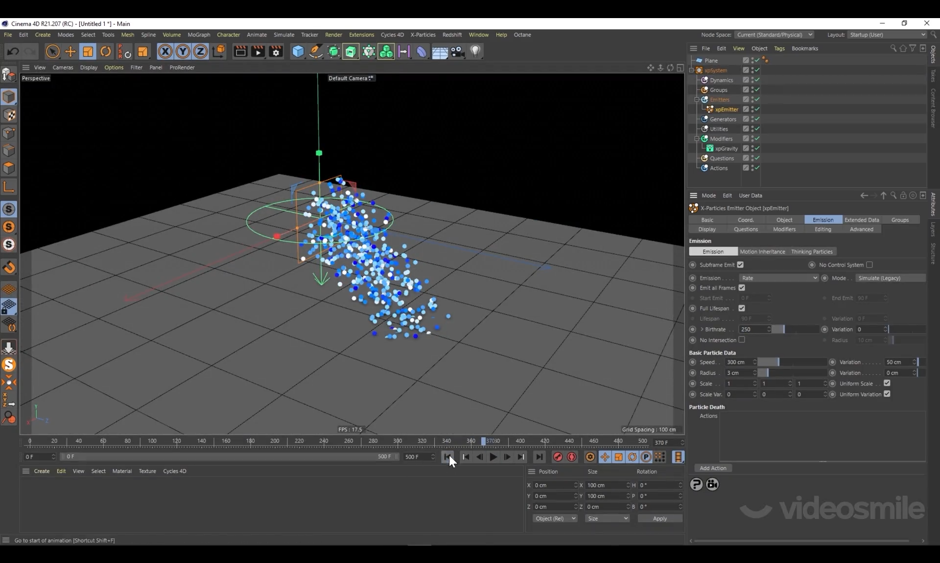
Task: Select the Move tool in toolbar
Action: coord(70,51)
